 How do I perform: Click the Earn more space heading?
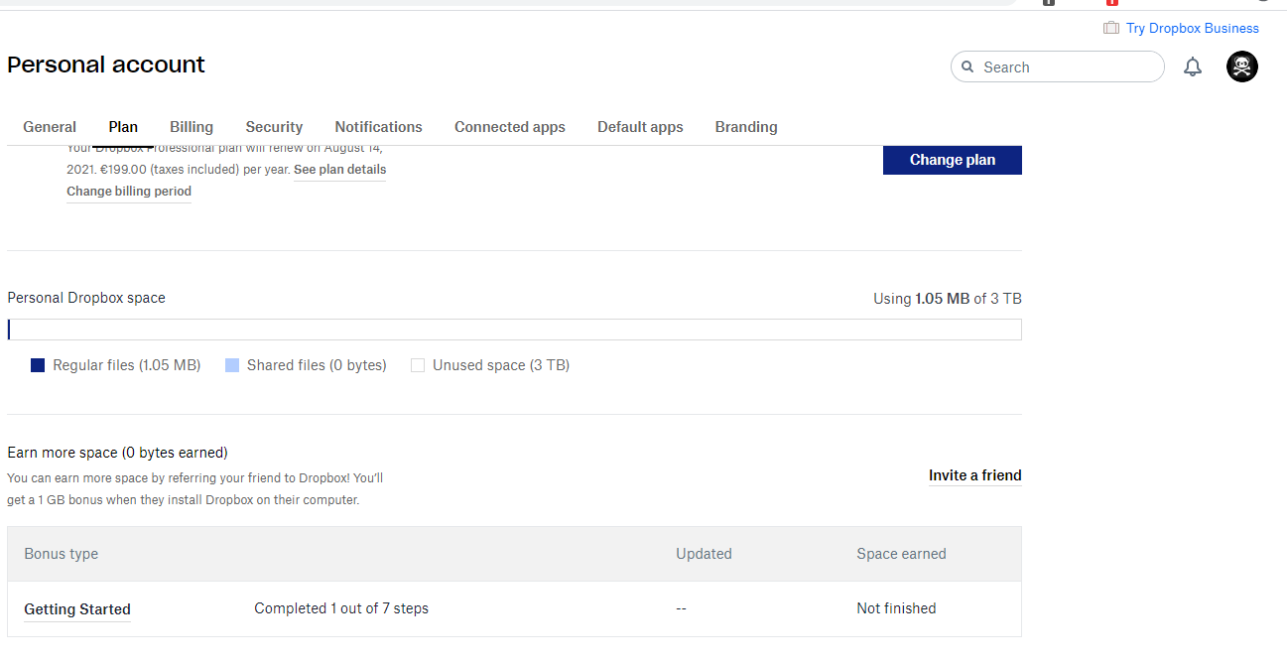point(117,453)
